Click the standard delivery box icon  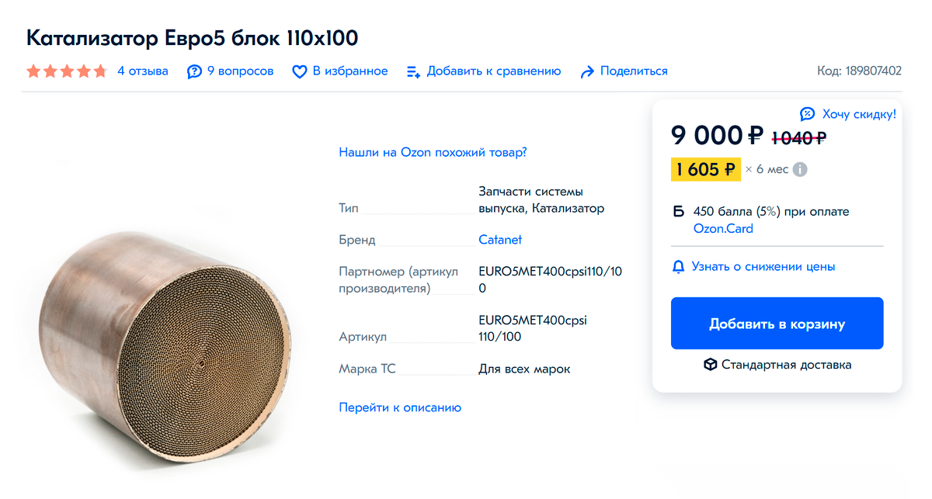[x=710, y=365]
